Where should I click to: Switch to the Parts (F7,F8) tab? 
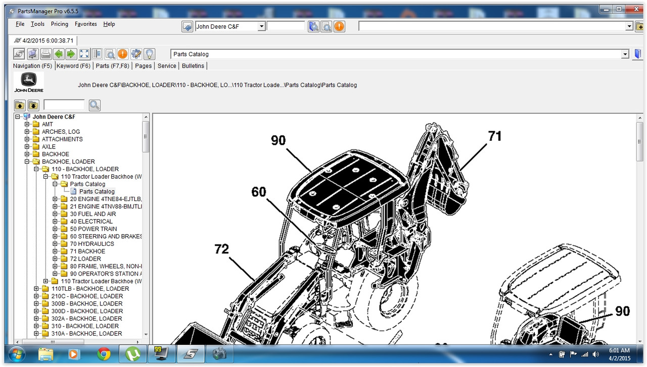(112, 66)
